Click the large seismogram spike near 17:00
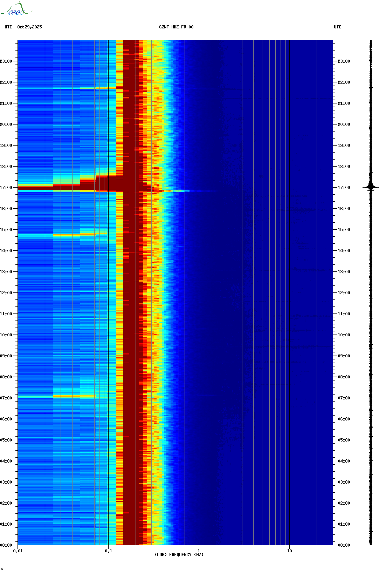 [x=371, y=187]
